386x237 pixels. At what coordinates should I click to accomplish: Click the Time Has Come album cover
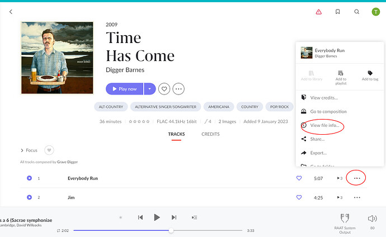tap(57, 58)
